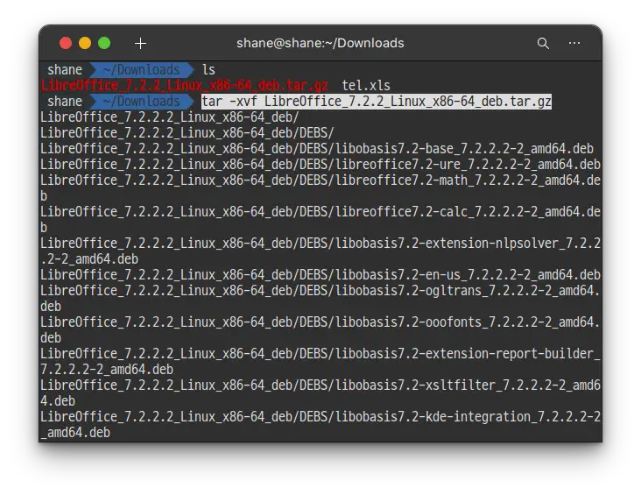Click the extension-report-builder deb line
The image size is (641, 495).
(320, 362)
